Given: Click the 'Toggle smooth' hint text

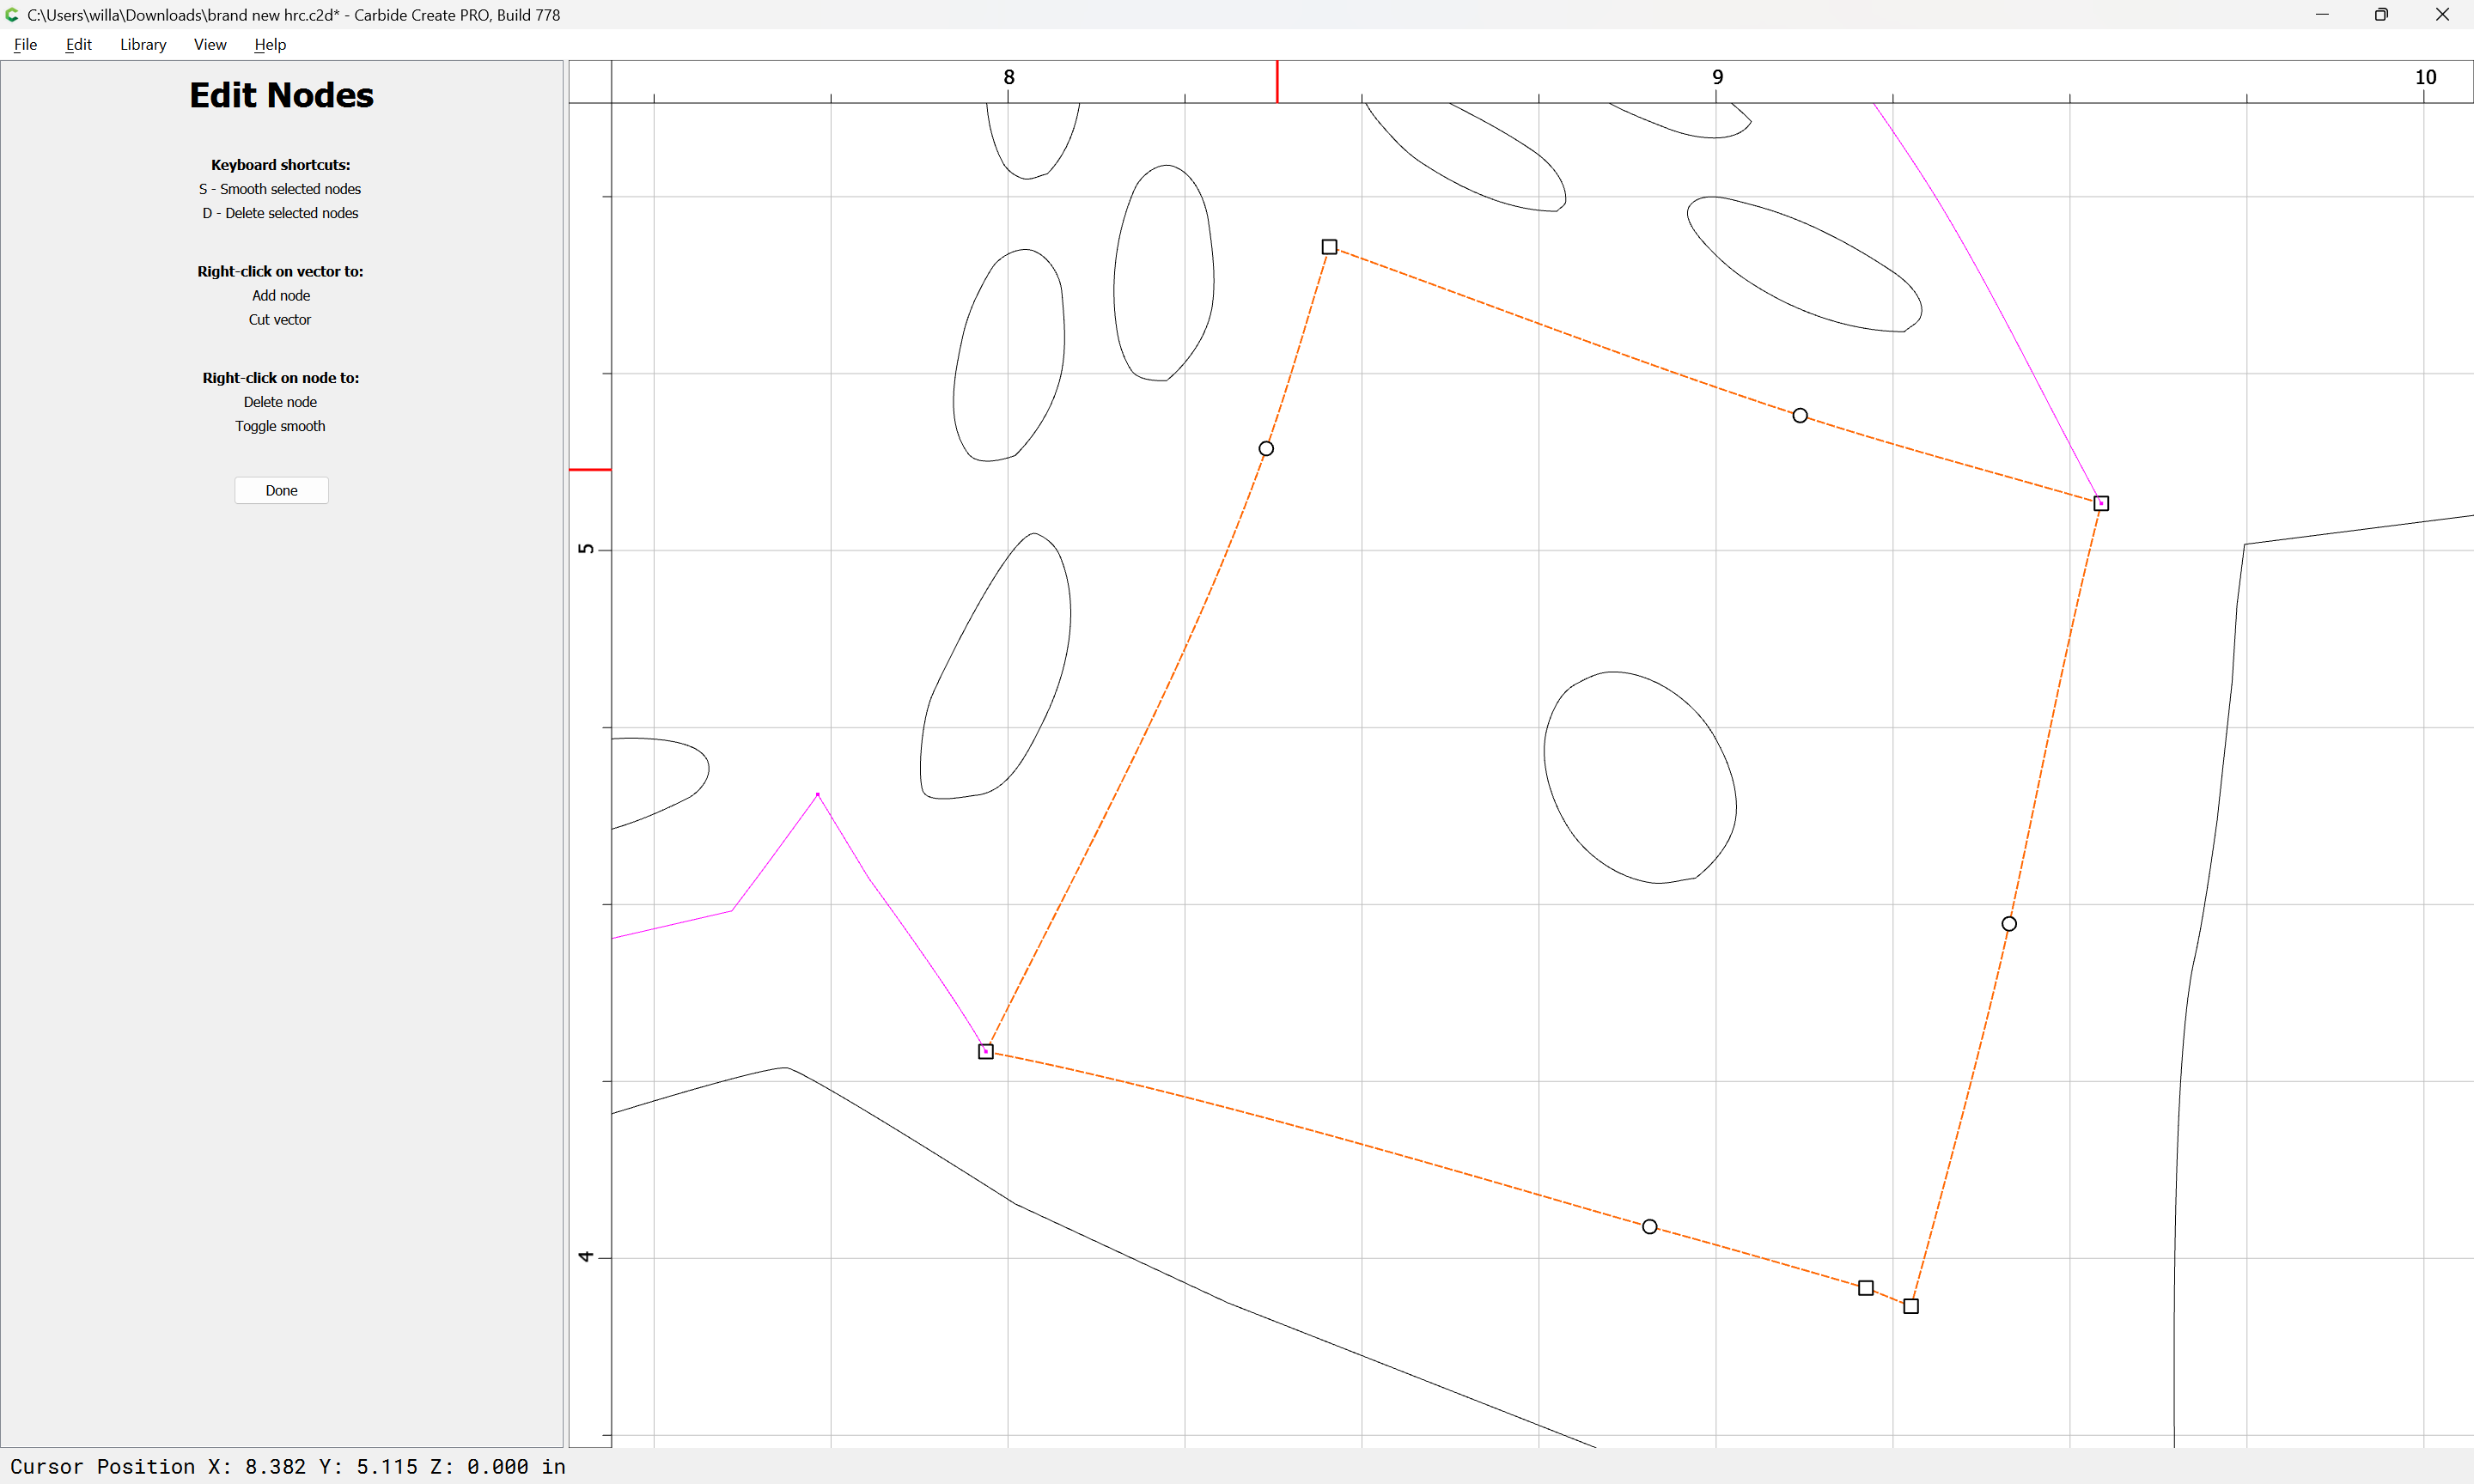Looking at the screenshot, I should (x=280, y=426).
